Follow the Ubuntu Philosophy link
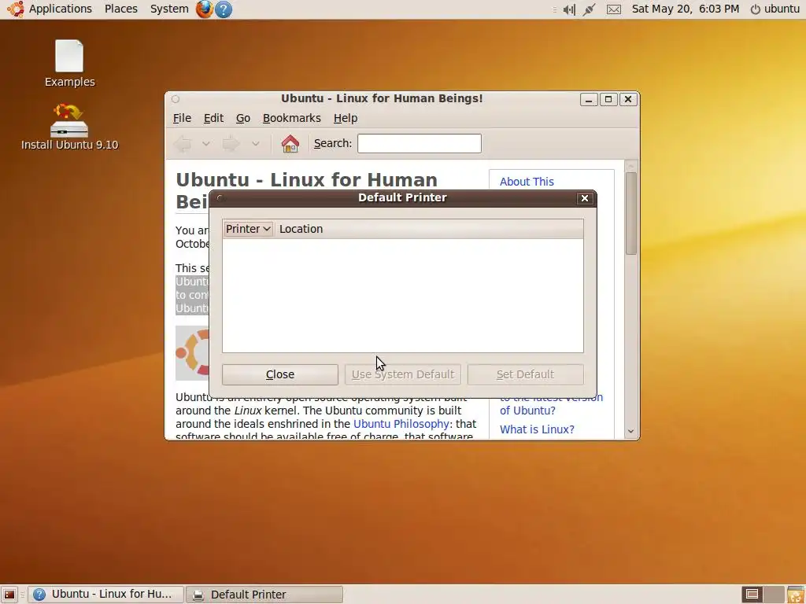The width and height of the screenshot is (806, 604). 401,424
